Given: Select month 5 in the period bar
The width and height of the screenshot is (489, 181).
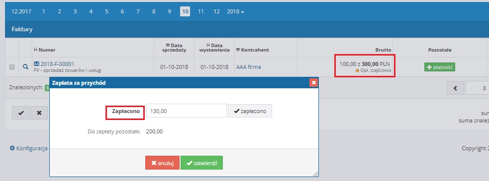Looking at the screenshot, I should coord(106,11).
